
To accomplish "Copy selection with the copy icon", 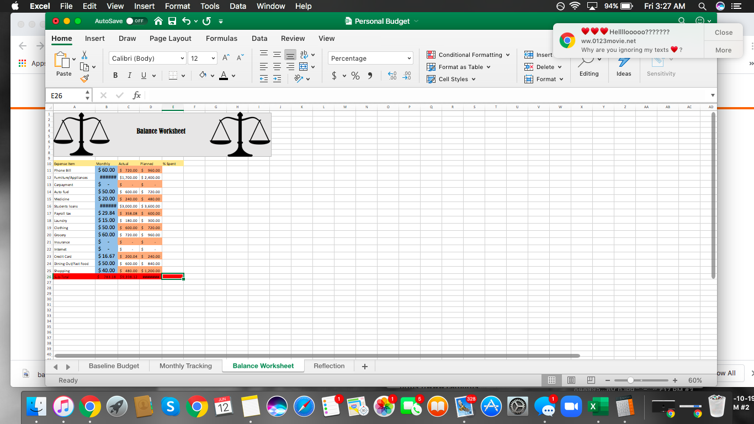I will tap(84, 67).
